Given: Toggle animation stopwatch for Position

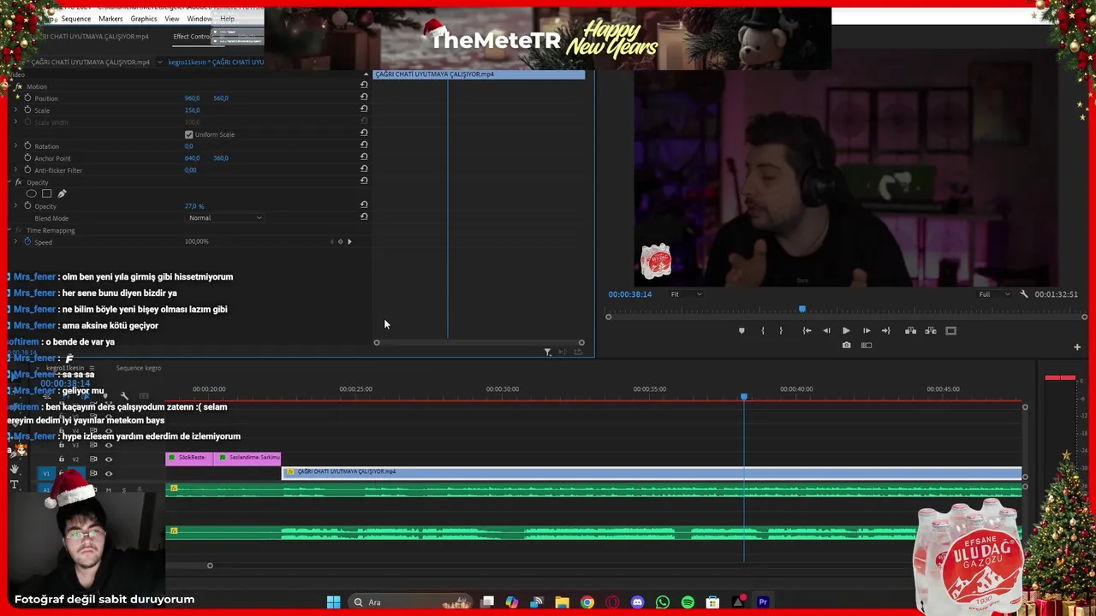Looking at the screenshot, I should click(x=27, y=98).
